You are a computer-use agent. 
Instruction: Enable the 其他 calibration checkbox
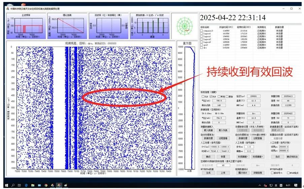coord(219,97)
